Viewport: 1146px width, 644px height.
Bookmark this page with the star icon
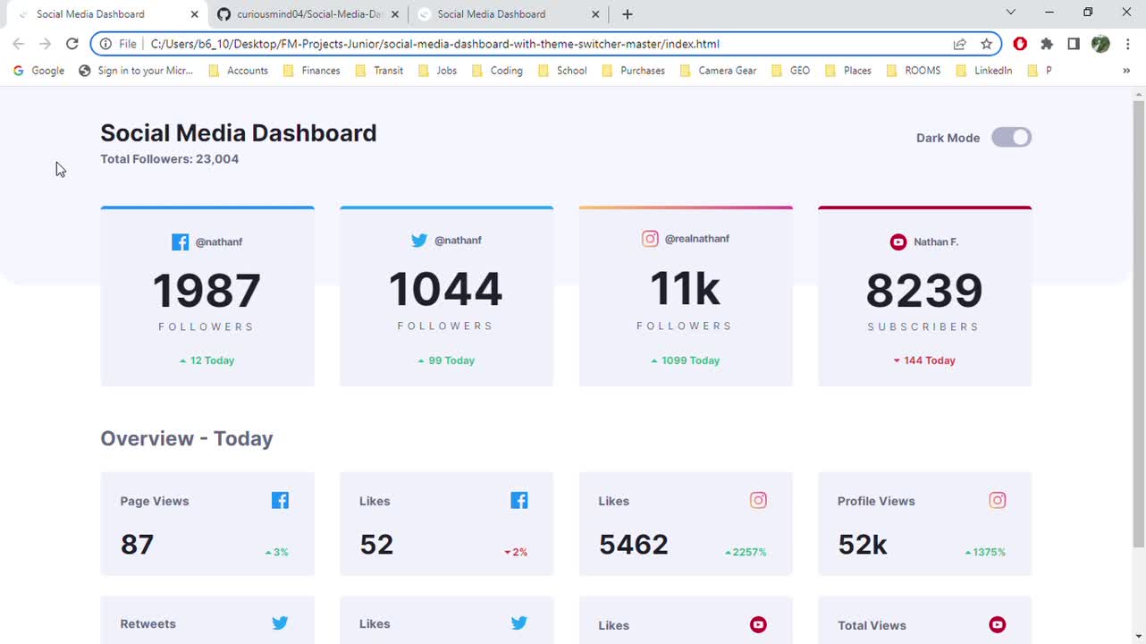(x=986, y=44)
